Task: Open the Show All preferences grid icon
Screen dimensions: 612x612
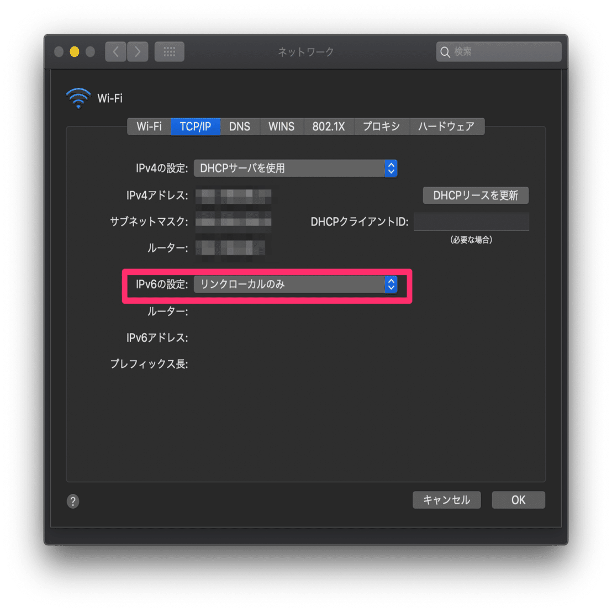Action: (169, 51)
